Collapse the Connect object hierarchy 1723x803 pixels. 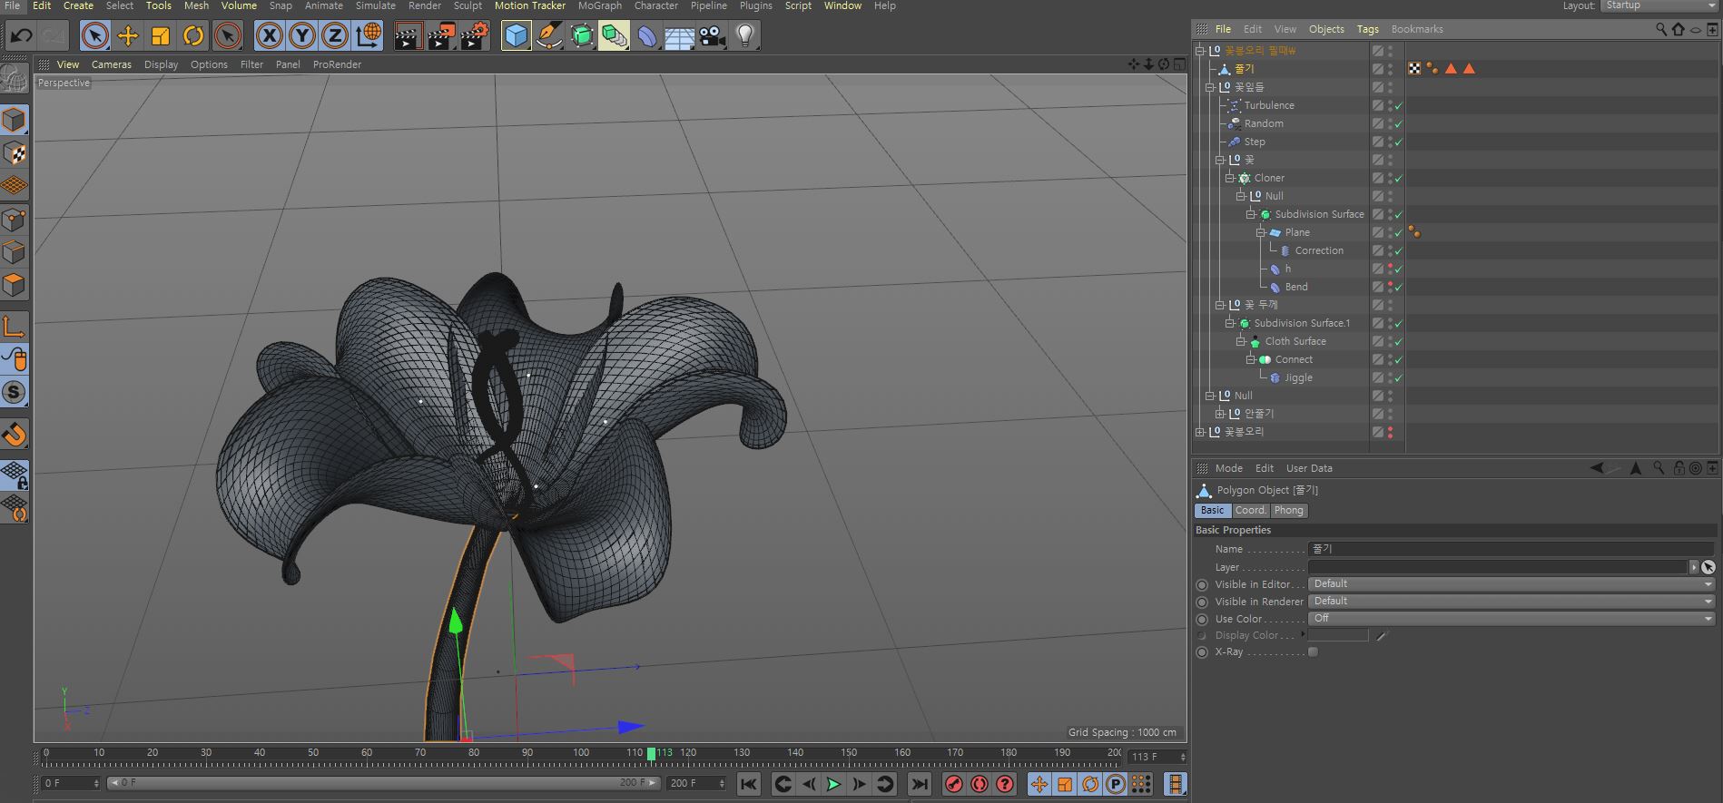click(1250, 359)
